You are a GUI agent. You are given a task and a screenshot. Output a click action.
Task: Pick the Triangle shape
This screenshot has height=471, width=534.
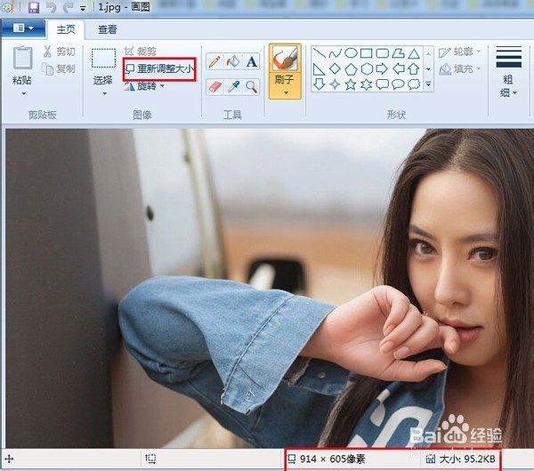tap(414, 53)
